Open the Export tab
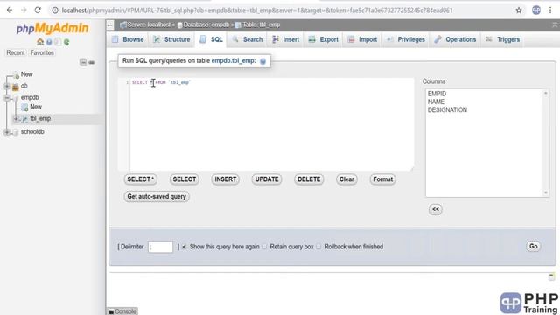 tap(324, 39)
